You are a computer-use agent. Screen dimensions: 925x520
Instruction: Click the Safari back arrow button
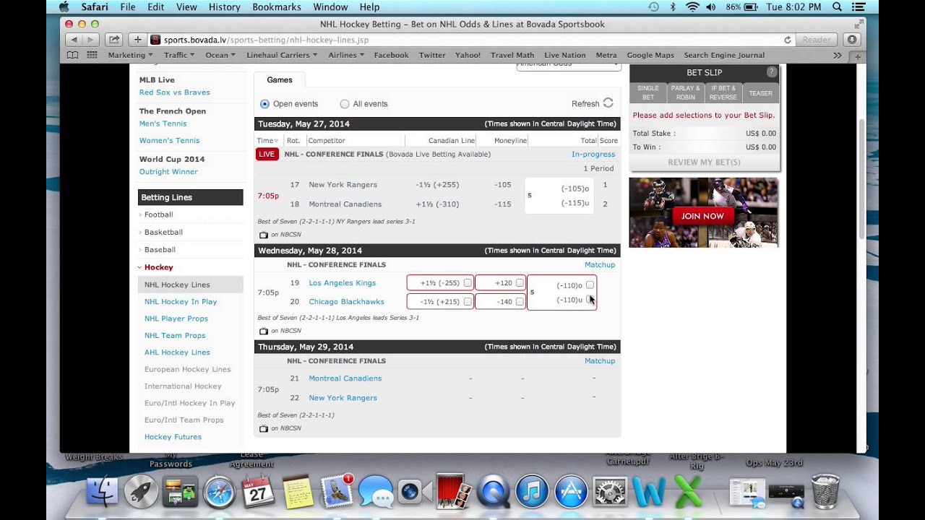tap(74, 40)
